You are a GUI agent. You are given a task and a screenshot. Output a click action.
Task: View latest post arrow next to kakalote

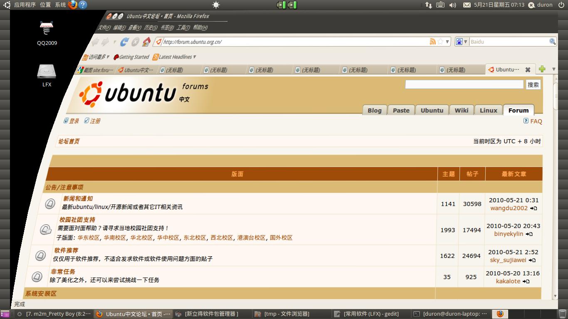(526, 282)
